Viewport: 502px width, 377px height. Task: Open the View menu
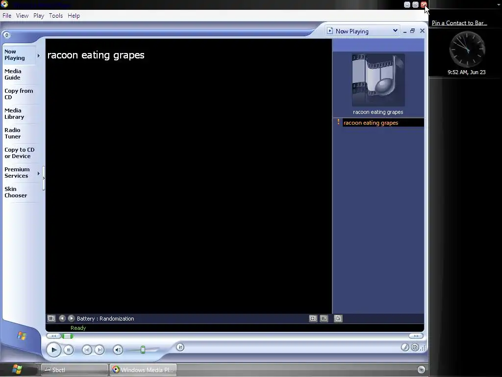(22, 15)
